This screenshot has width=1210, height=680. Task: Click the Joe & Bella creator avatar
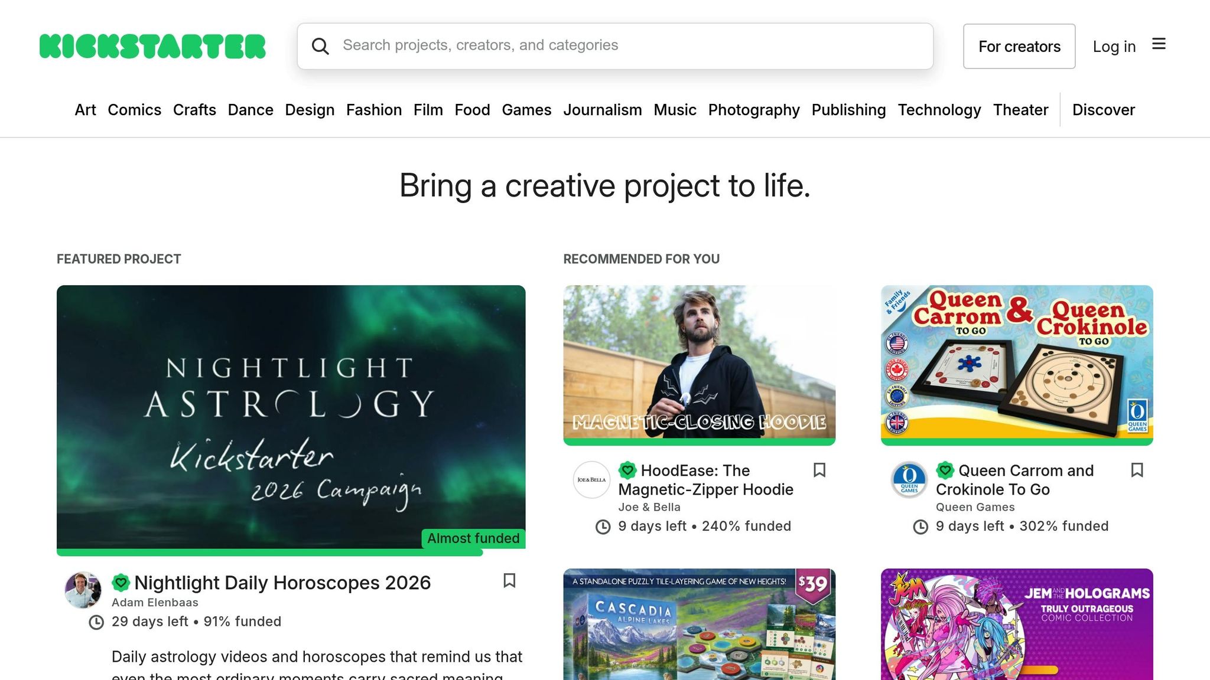[x=591, y=480]
